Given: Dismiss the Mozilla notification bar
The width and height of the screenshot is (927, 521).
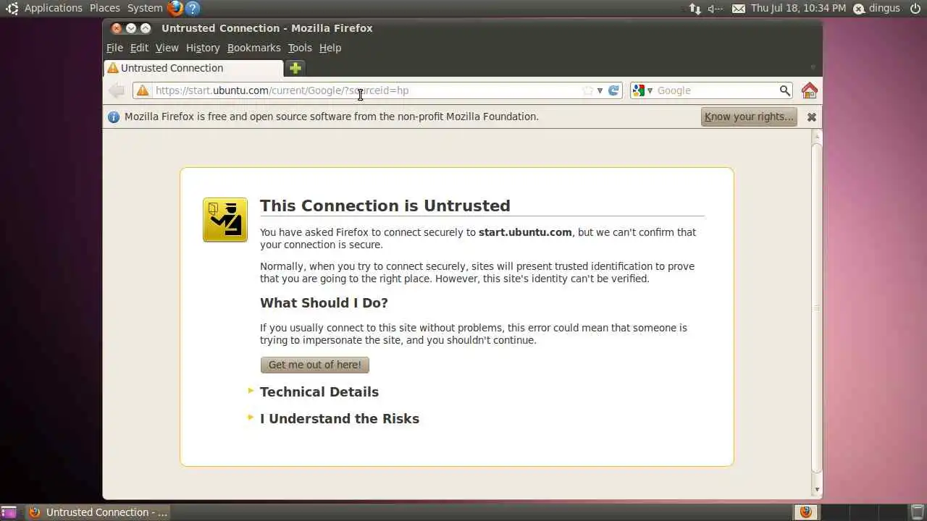Looking at the screenshot, I should pos(812,117).
